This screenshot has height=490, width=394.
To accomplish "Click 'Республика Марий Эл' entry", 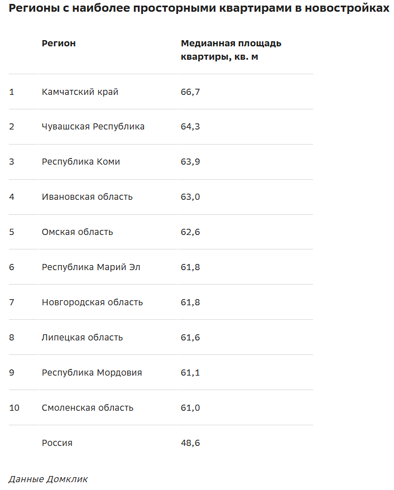I will tap(91, 267).
